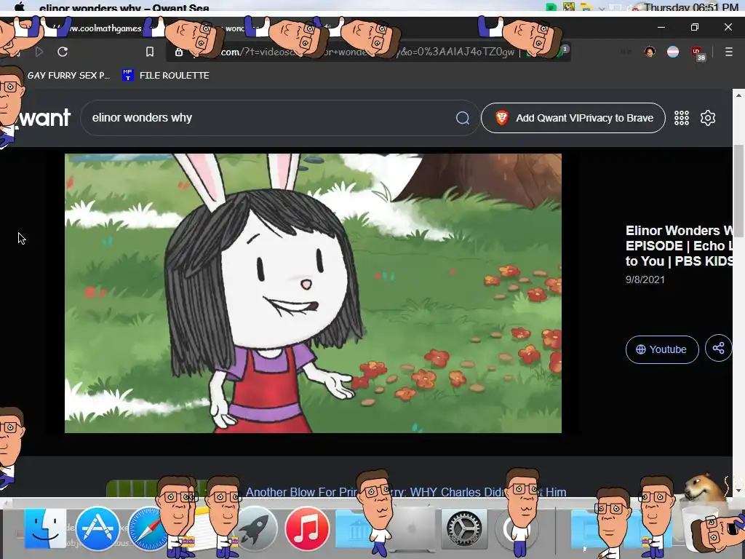Open Finder from the dock
The image size is (745, 559).
point(44,528)
